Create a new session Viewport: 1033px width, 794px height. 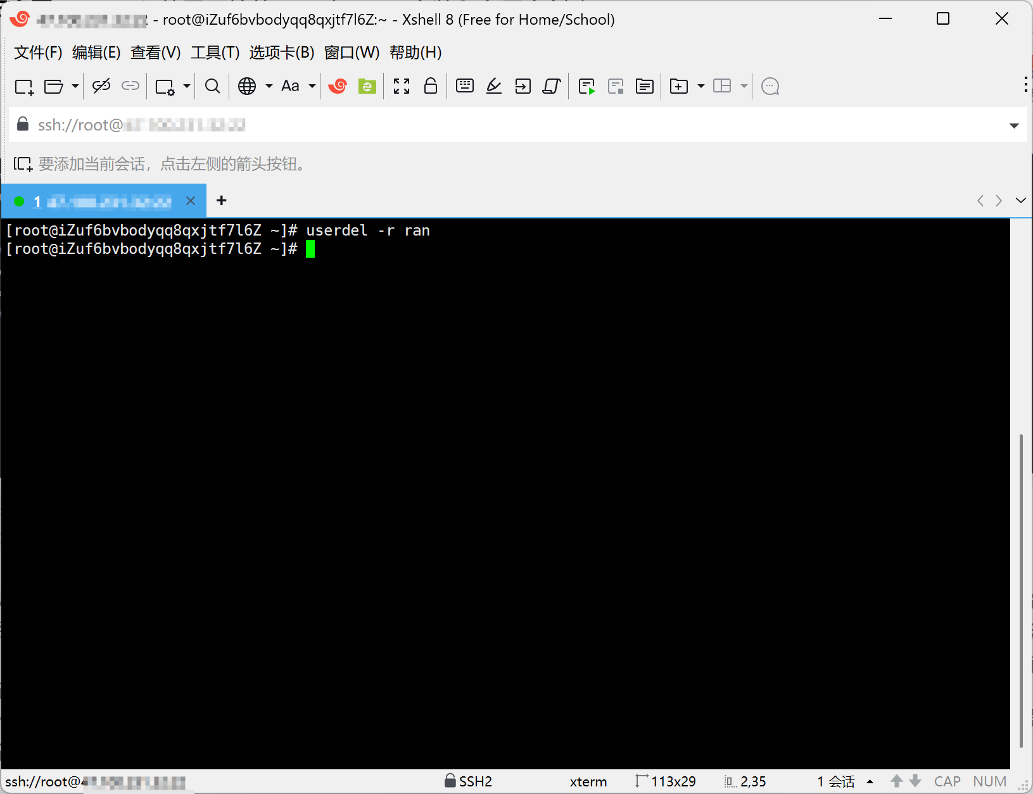tap(23, 86)
